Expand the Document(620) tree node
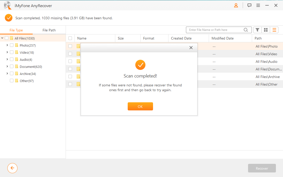 pyautogui.click(x=7, y=66)
